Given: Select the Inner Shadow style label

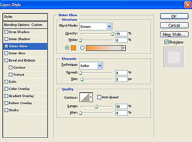Looking at the screenshot, I should pyautogui.click(x=20, y=39).
